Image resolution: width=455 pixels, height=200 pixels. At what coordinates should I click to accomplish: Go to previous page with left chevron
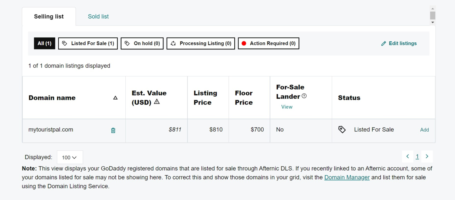coord(408,156)
